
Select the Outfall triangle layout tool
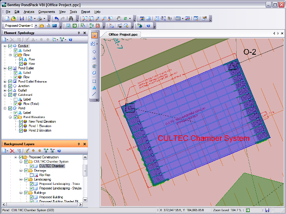pyautogui.click(x=94, y=58)
